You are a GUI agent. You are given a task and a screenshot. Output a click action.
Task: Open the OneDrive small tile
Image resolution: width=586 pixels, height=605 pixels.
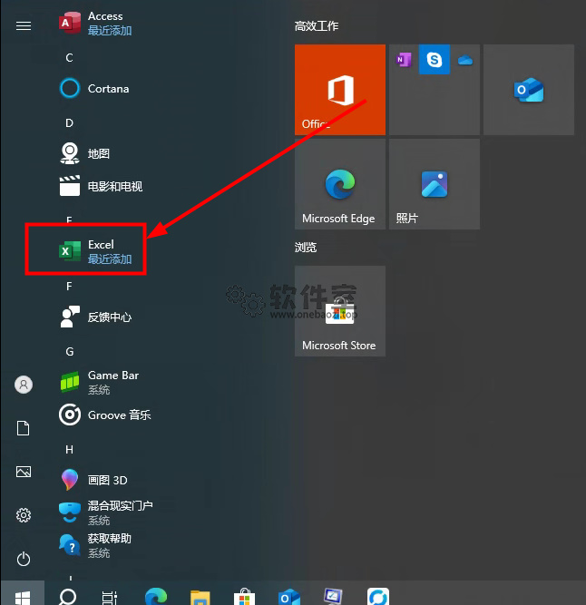tap(465, 60)
